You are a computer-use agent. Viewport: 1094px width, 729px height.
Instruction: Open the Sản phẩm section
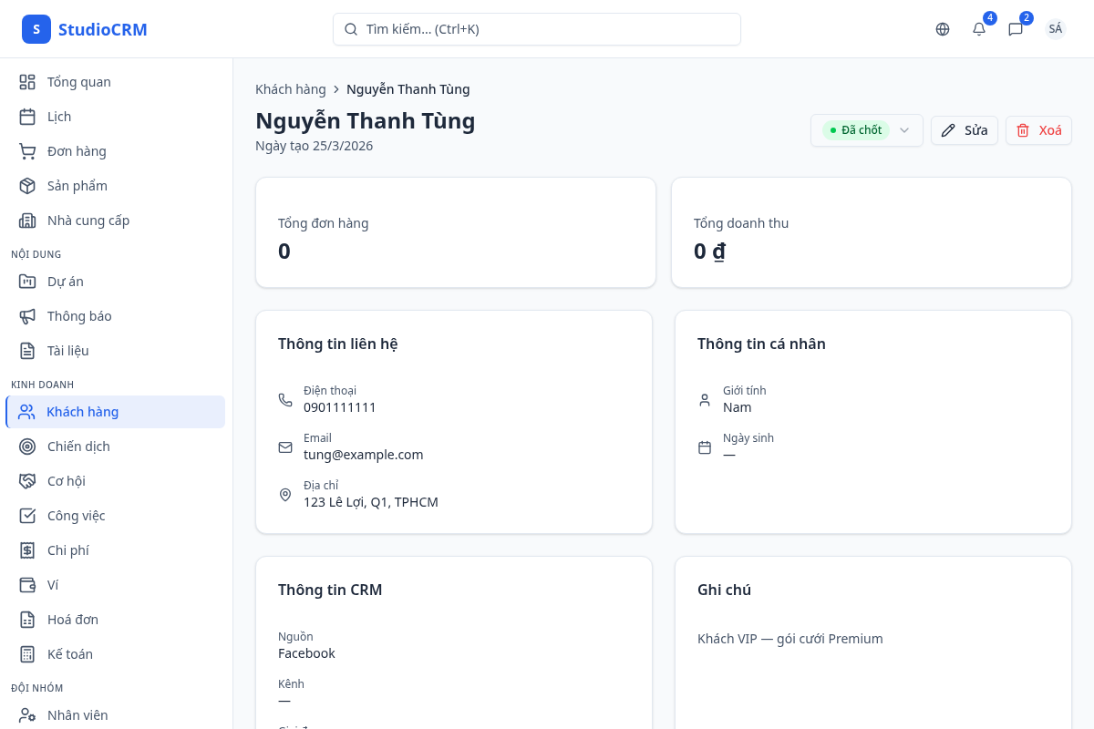76,185
